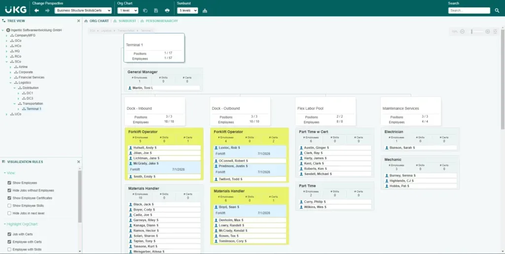Click the org icon beside Airline
505x254 pixels.
pos(16,67)
